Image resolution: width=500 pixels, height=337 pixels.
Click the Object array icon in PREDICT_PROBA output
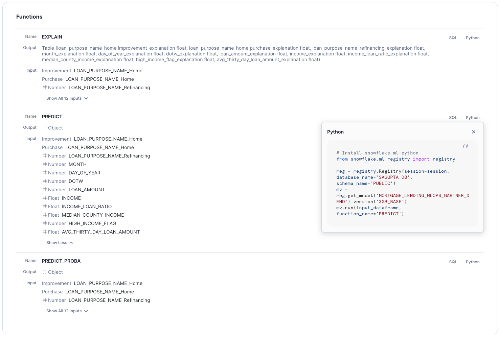click(x=45, y=272)
